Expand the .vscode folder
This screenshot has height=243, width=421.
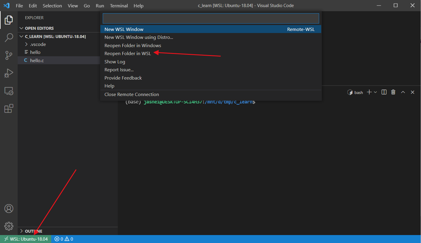59,44
